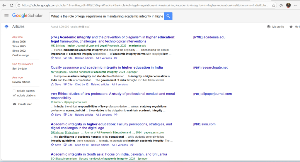Screen dimensions: 300x162
Task: View Cited by 19 articles
Action: [82, 145]
